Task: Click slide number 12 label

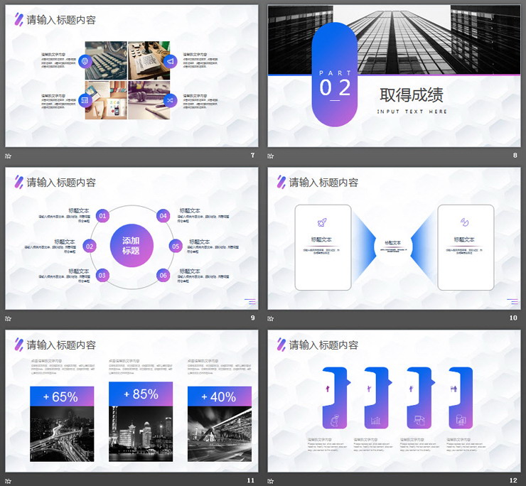Action: click(x=513, y=480)
